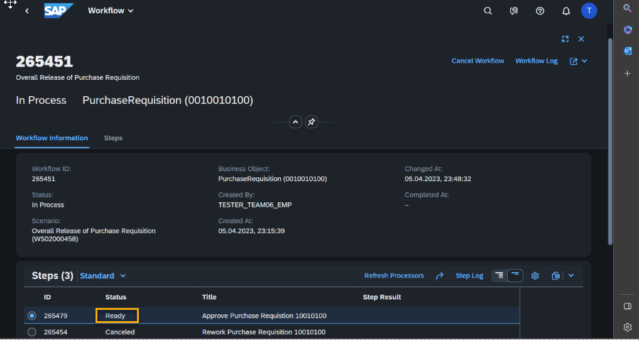Open the help question mark icon
This screenshot has width=639, height=340.
(x=540, y=11)
